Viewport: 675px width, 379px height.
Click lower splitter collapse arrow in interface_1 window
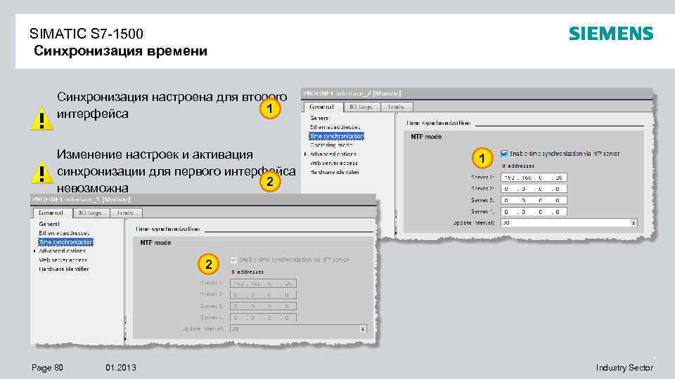click(x=125, y=338)
